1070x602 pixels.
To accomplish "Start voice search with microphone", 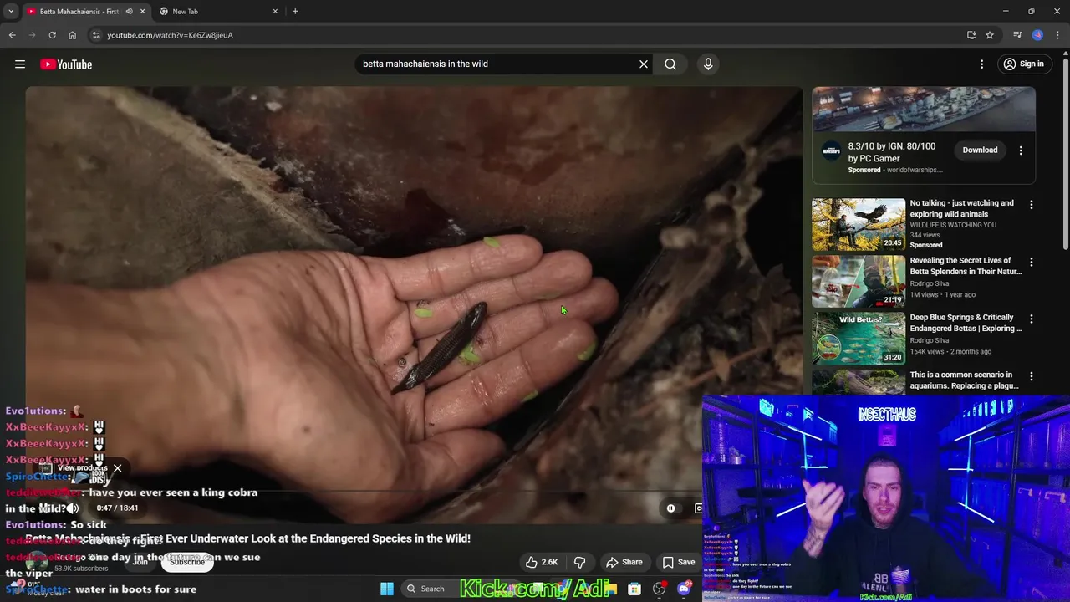I will (708, 64).
